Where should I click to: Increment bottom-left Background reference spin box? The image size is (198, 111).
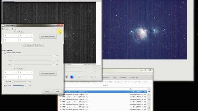click(x=16, y=40)
